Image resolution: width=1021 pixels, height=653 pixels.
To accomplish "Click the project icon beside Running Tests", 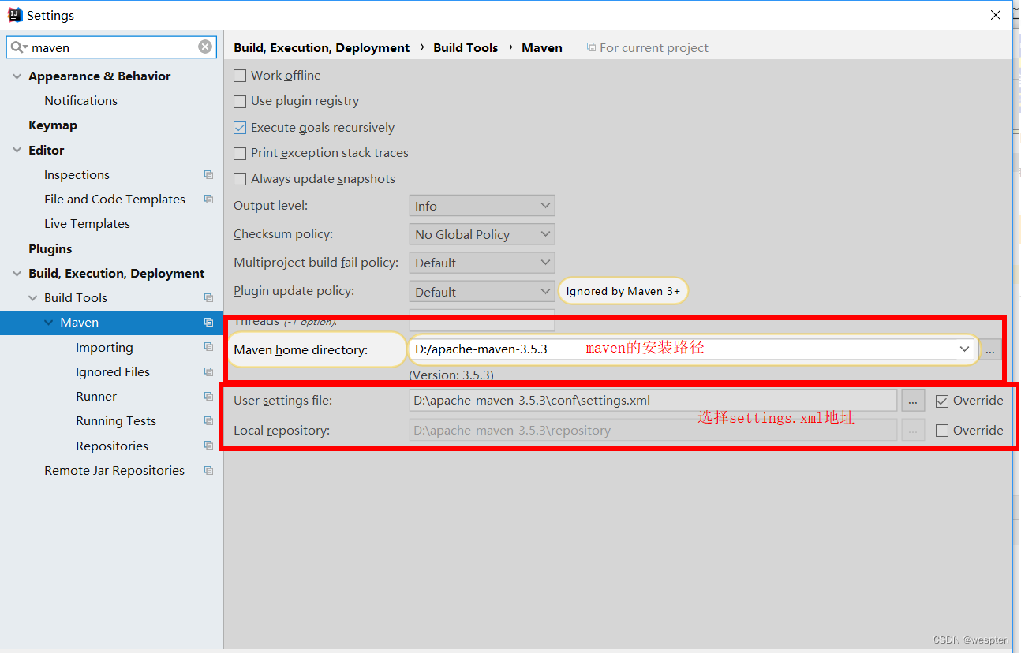I will pyautogui.click(x=208, y=421).
